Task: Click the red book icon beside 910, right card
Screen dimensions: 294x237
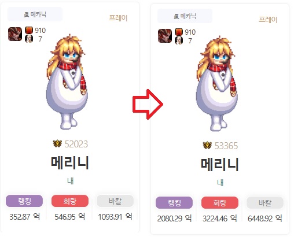Action: (179, 32)
